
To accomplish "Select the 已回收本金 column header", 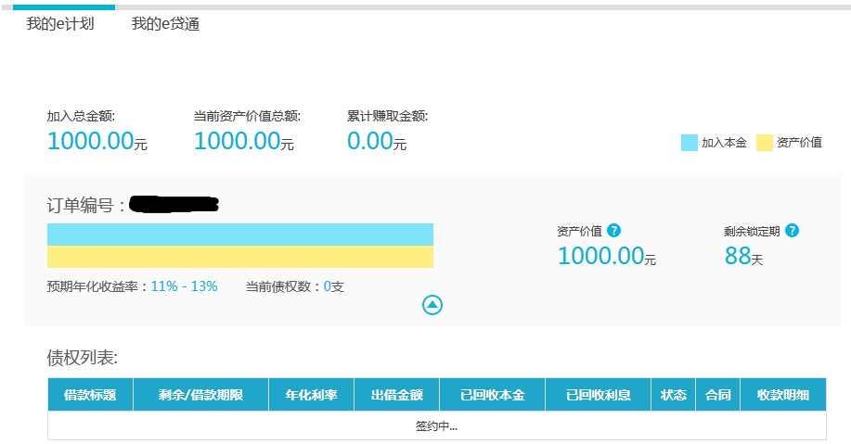I will coord(492,395).
